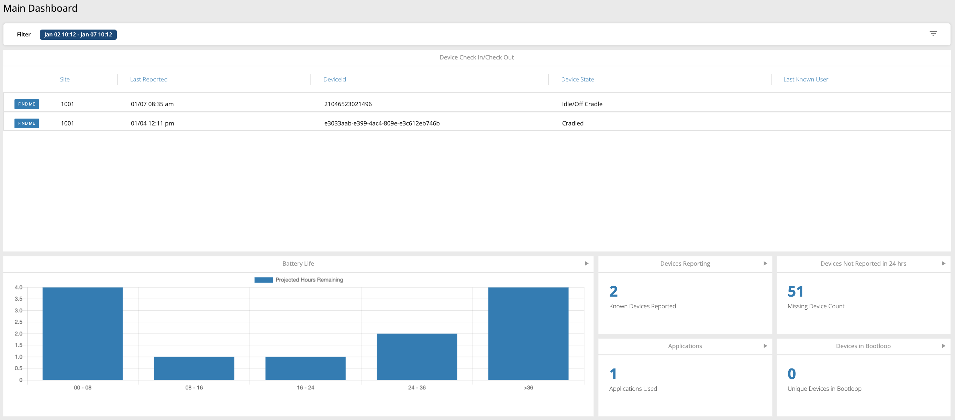The height and width of the screenshot is (420, 955).
Task: Click FIND ME for device 21046523021496
Action: point(27,104)
